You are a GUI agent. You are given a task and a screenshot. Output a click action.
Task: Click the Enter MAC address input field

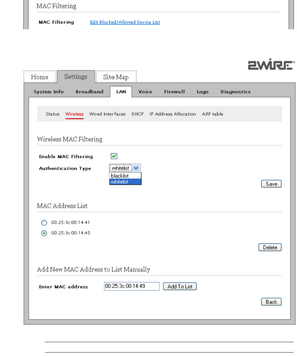click(131, 286)
